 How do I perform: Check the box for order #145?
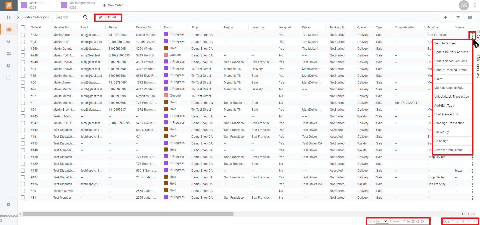pyautogui.click(x=23, y=116)
